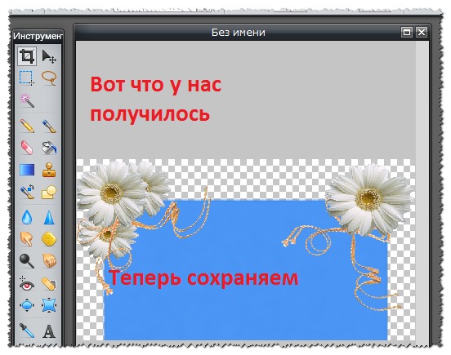
Task: Select the Text tool letter A
Action: [x=49, y=331]
